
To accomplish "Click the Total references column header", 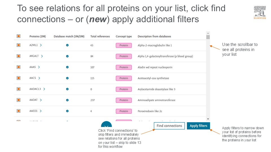I will 100,36.
